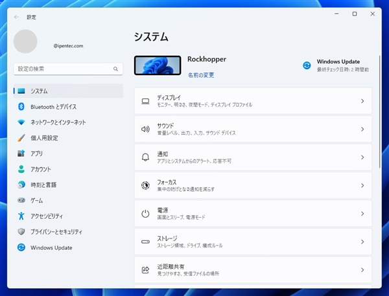Click the paintbrush personalization icon
Image resolution: width=389 pixels, height=296 pixels.
(x=21, y=138)
